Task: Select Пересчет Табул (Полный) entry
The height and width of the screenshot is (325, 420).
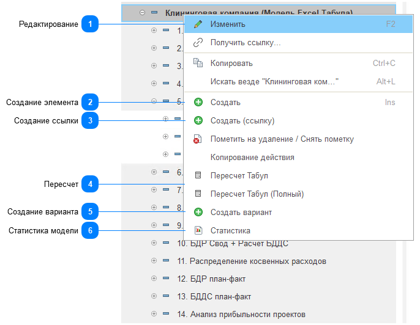Action: point(298,194)
